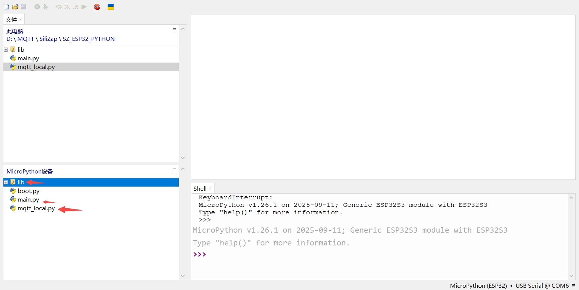Select mqtt_local.py on the MicroPython device
Screen dimensions: 579x290
pyautogui.click(x=36, y=208)
